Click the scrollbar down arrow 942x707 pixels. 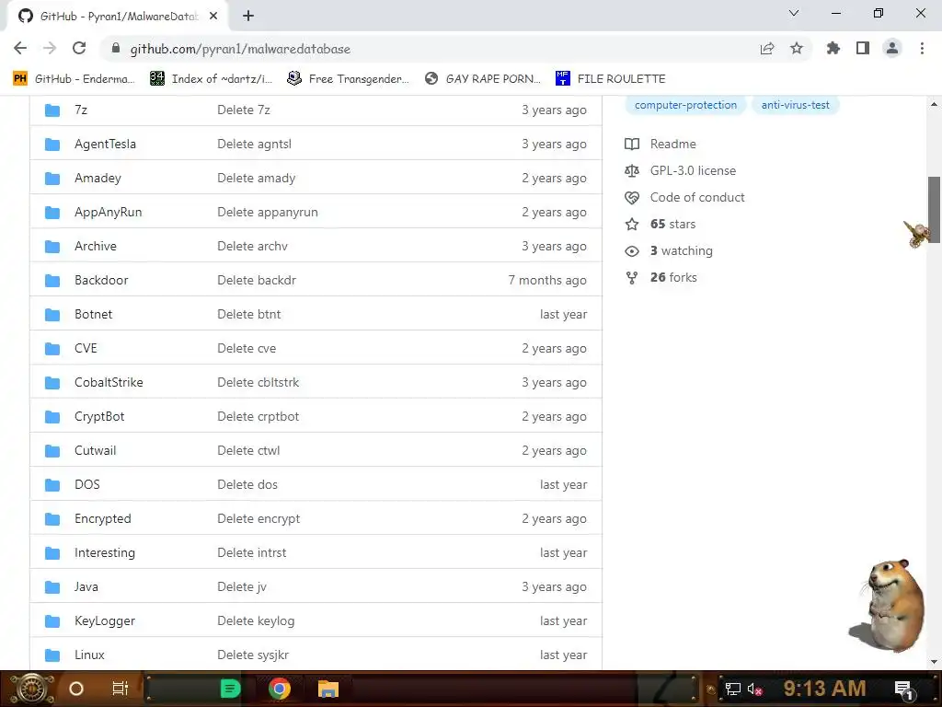934,662
